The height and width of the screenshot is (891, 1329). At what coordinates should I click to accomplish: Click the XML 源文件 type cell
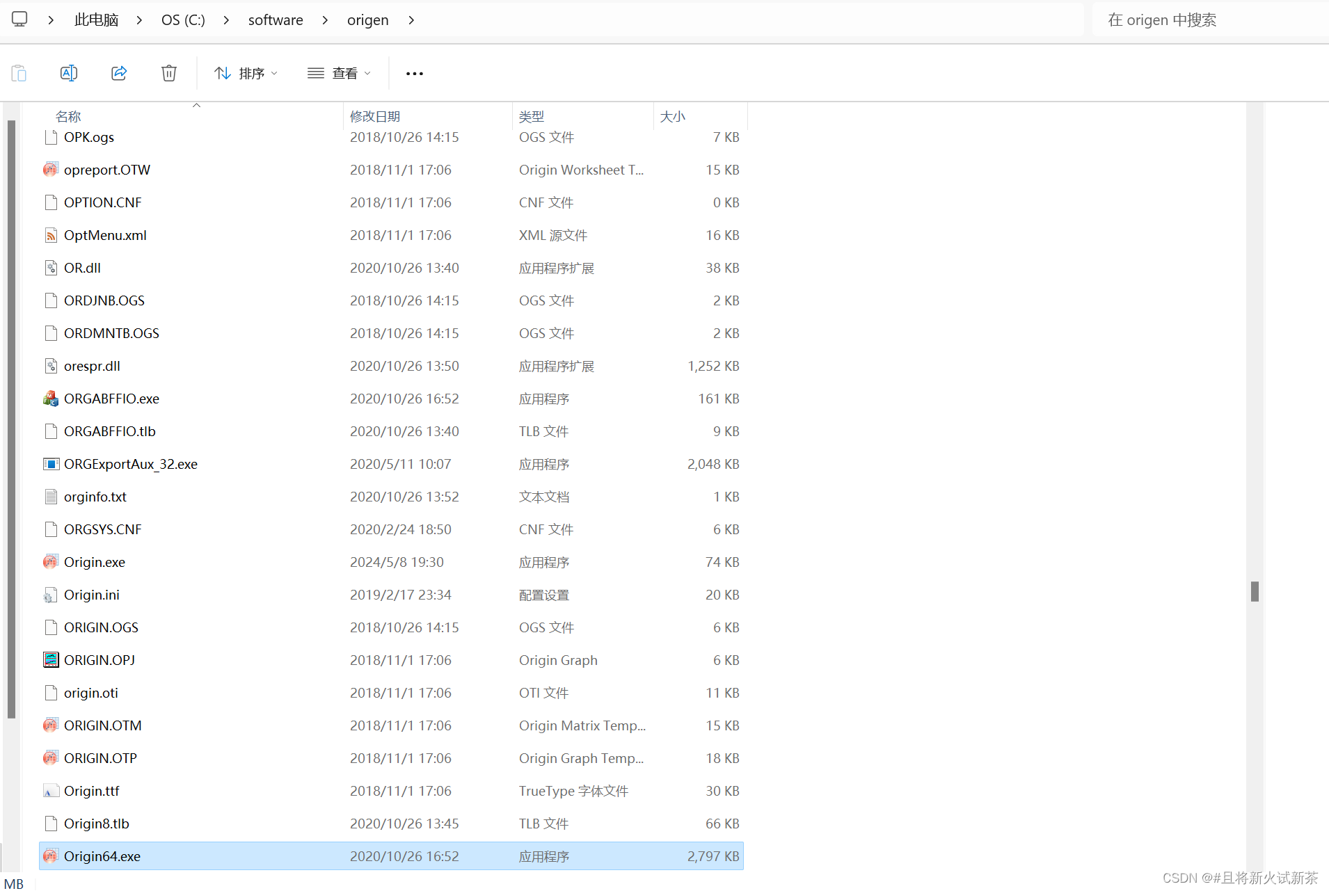[x=553, y=235]
